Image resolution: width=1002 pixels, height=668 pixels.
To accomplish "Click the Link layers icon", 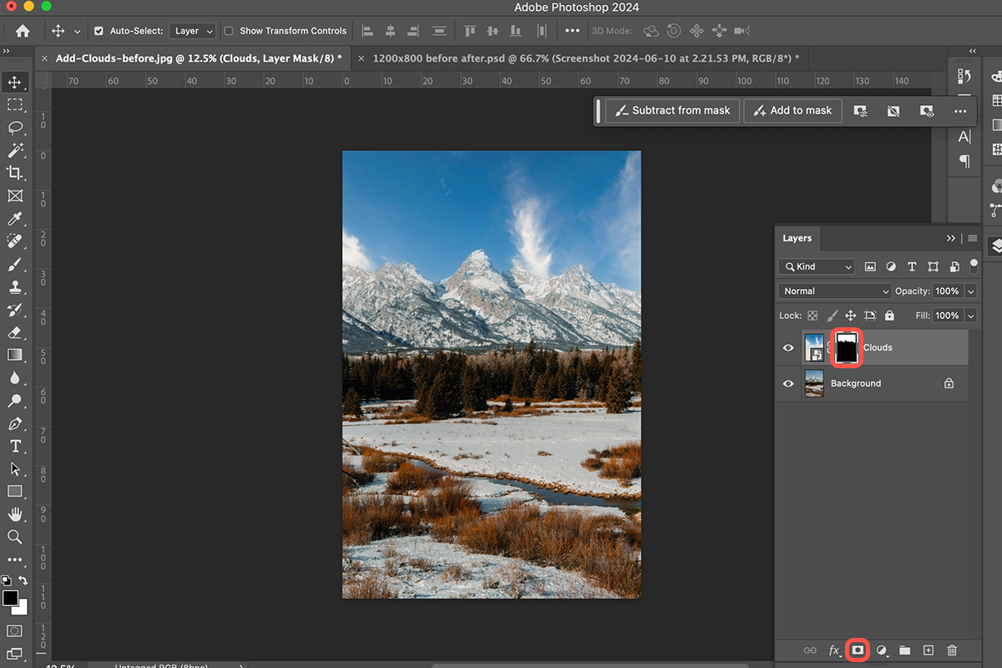I will pyautogui.click(x=809, y=650).
